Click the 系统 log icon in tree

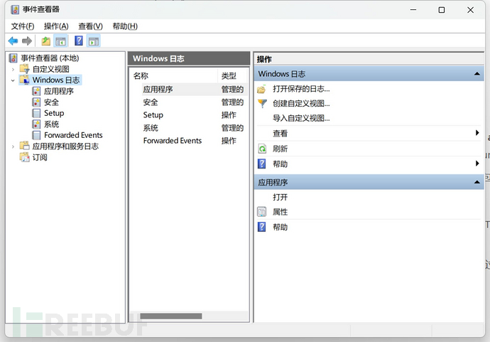pos(36,124)
